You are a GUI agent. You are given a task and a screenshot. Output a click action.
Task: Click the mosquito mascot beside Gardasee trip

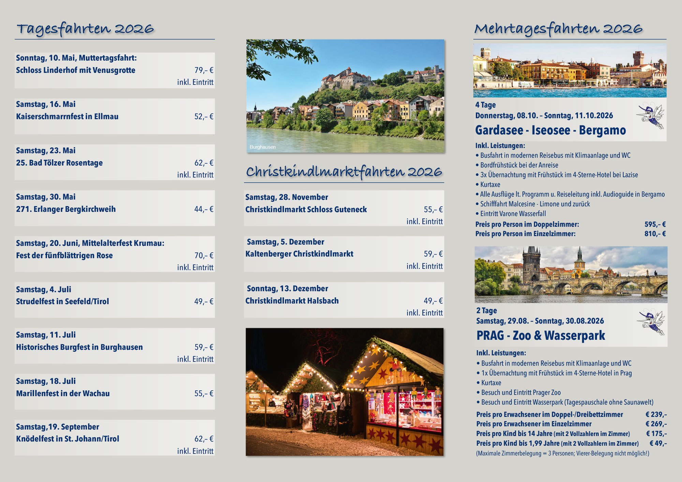coord(651,115)
